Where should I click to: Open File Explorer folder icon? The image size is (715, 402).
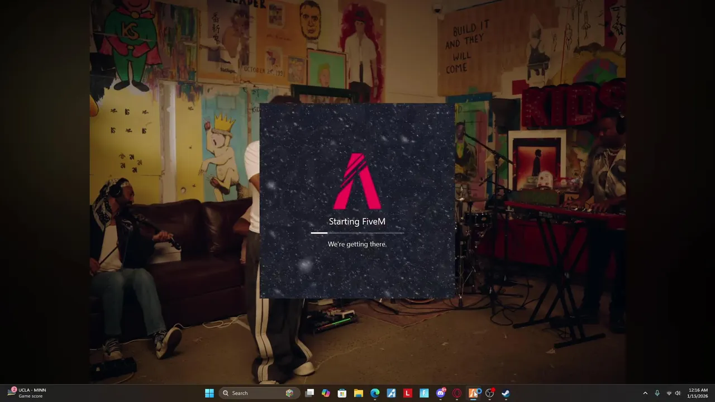359,393
